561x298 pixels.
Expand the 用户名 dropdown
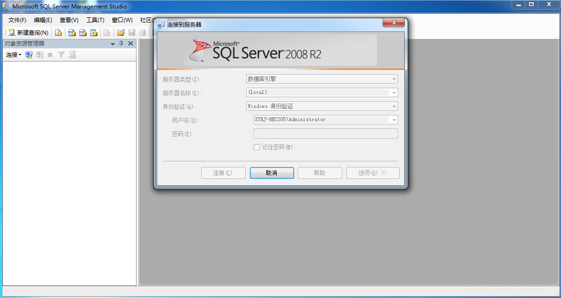[x=394, y=120]
